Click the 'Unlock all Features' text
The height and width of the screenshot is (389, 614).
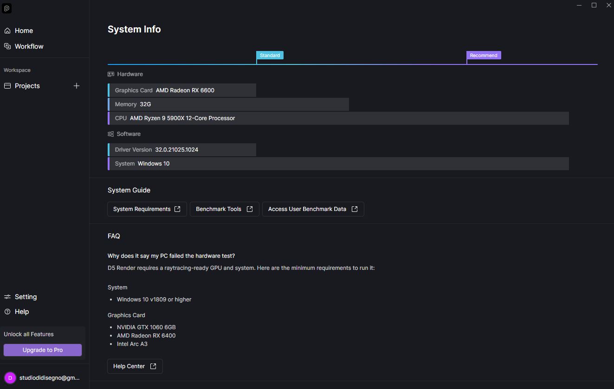pos(29,334)
